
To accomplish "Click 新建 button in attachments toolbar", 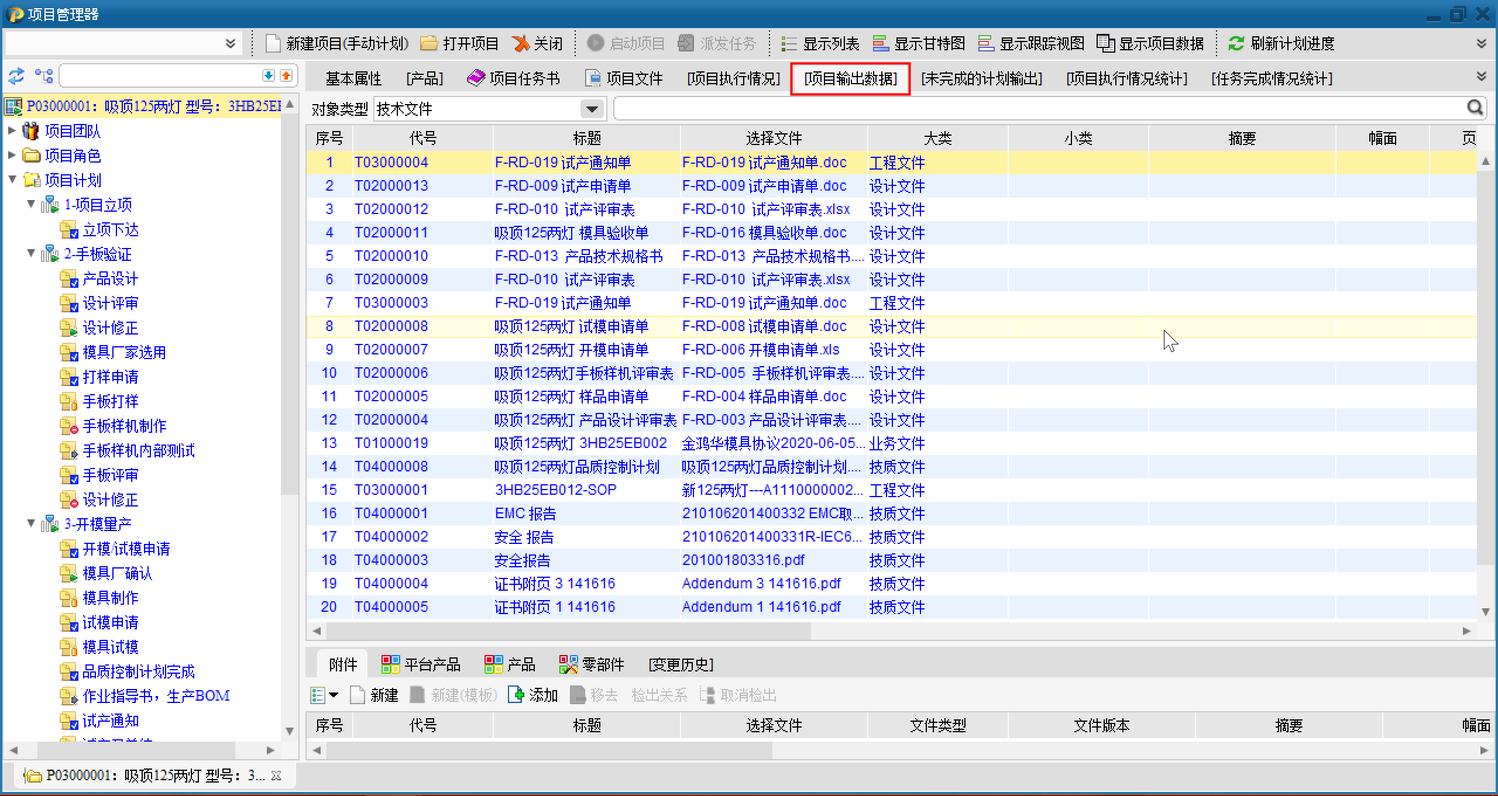I will (374, 695).
